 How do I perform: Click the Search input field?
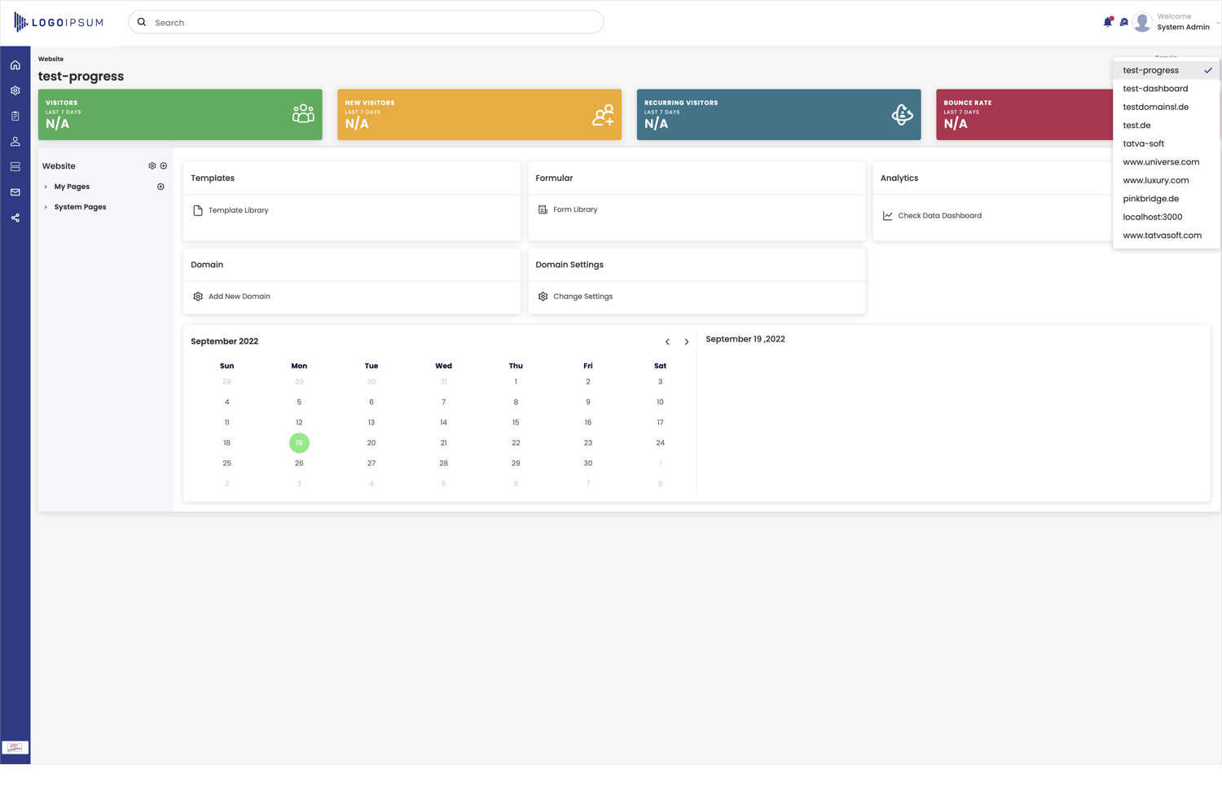(367, 23)
